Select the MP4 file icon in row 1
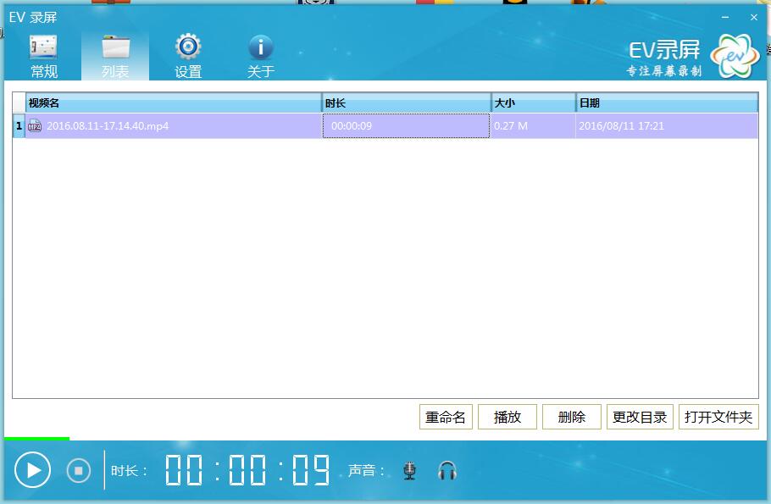The height and width of the screenshot is (504, 771). point(35,126)
